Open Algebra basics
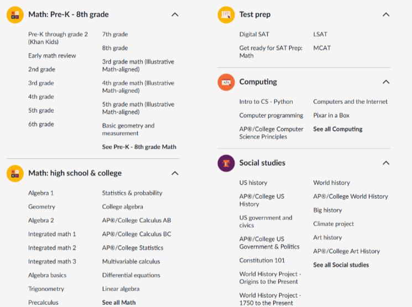This screenshot has width=412, height=307. click(48, 275)
